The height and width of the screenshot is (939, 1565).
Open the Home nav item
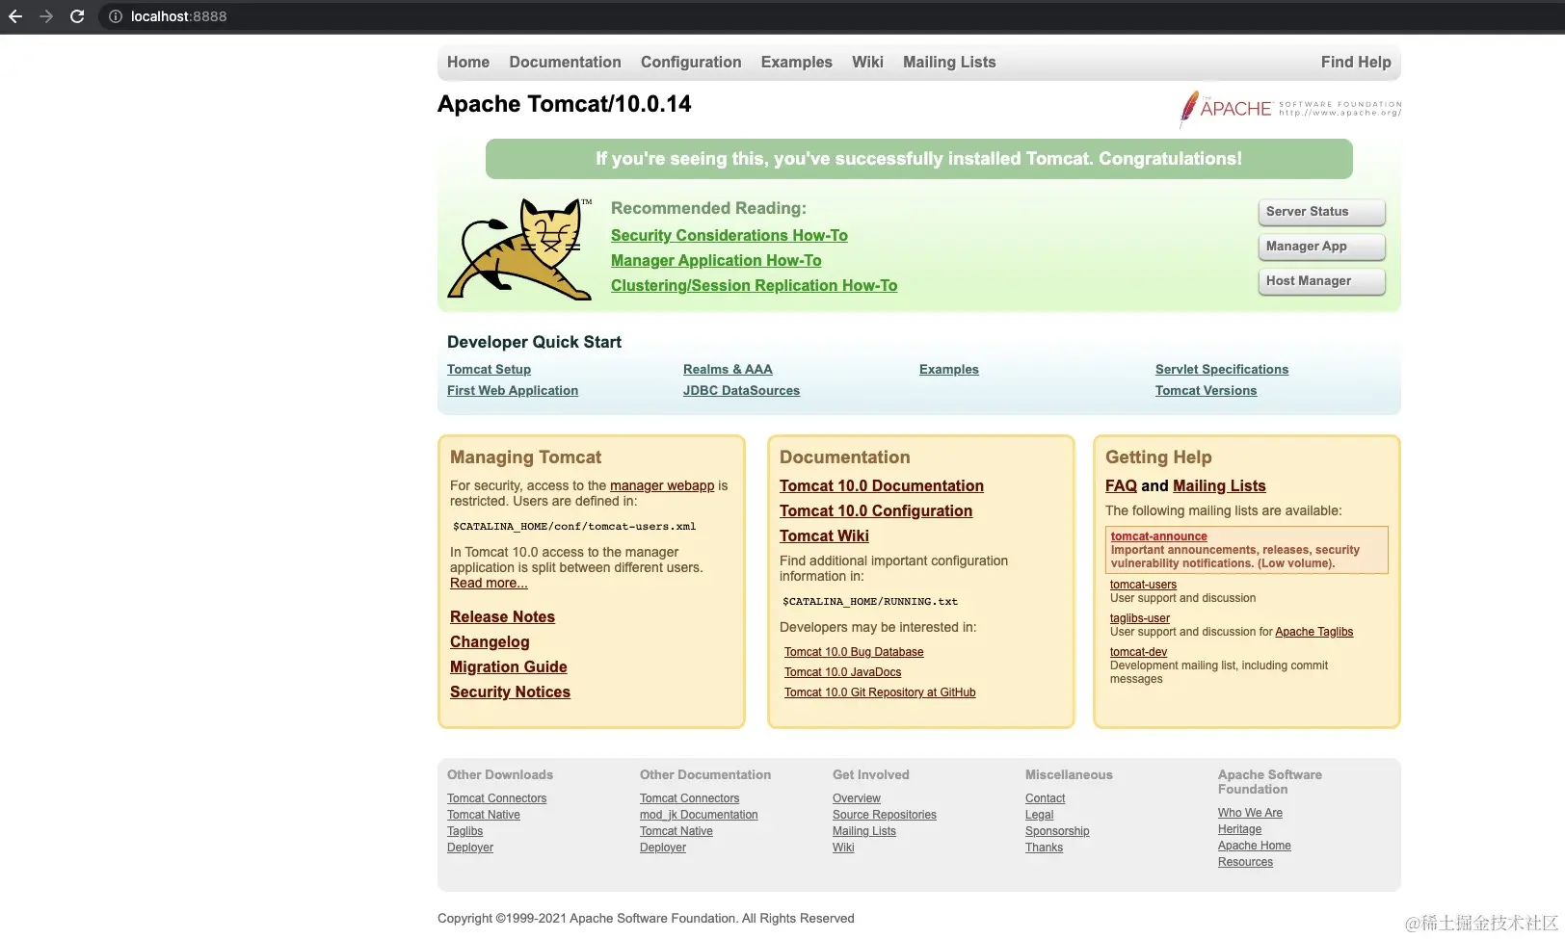click(x=468, y=62)
